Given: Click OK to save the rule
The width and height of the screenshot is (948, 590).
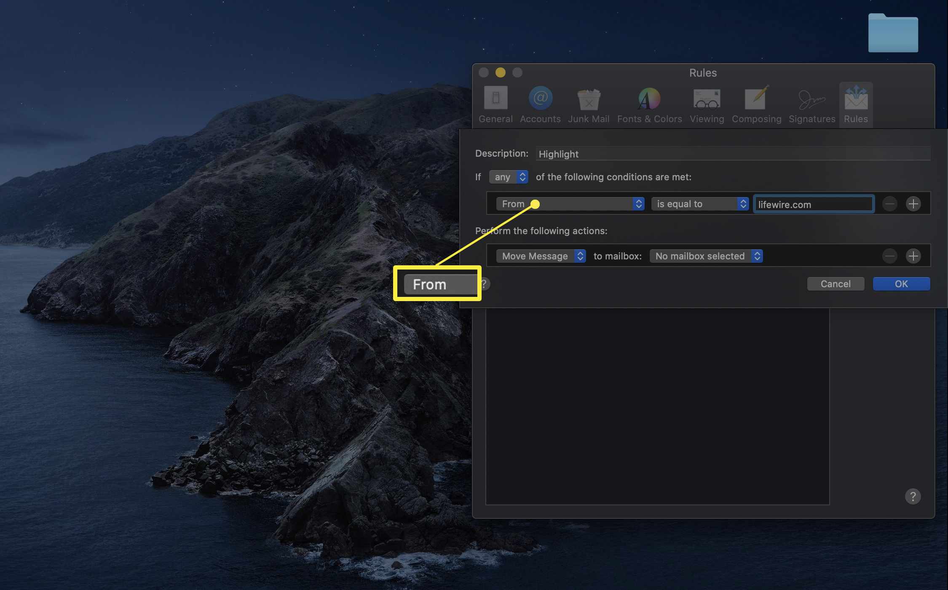Looking at the screenshot, I should click(902, 283).
